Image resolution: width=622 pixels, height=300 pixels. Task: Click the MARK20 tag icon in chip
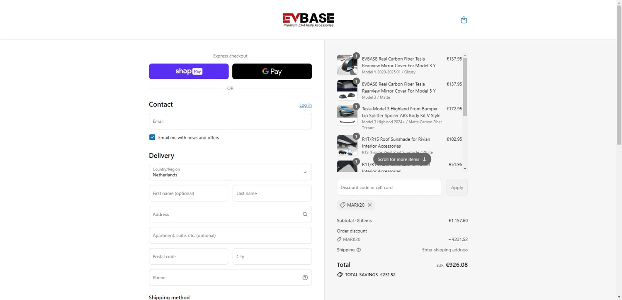(343, 205)
